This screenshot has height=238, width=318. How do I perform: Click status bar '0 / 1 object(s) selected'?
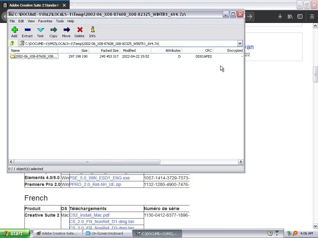[26, 169]
